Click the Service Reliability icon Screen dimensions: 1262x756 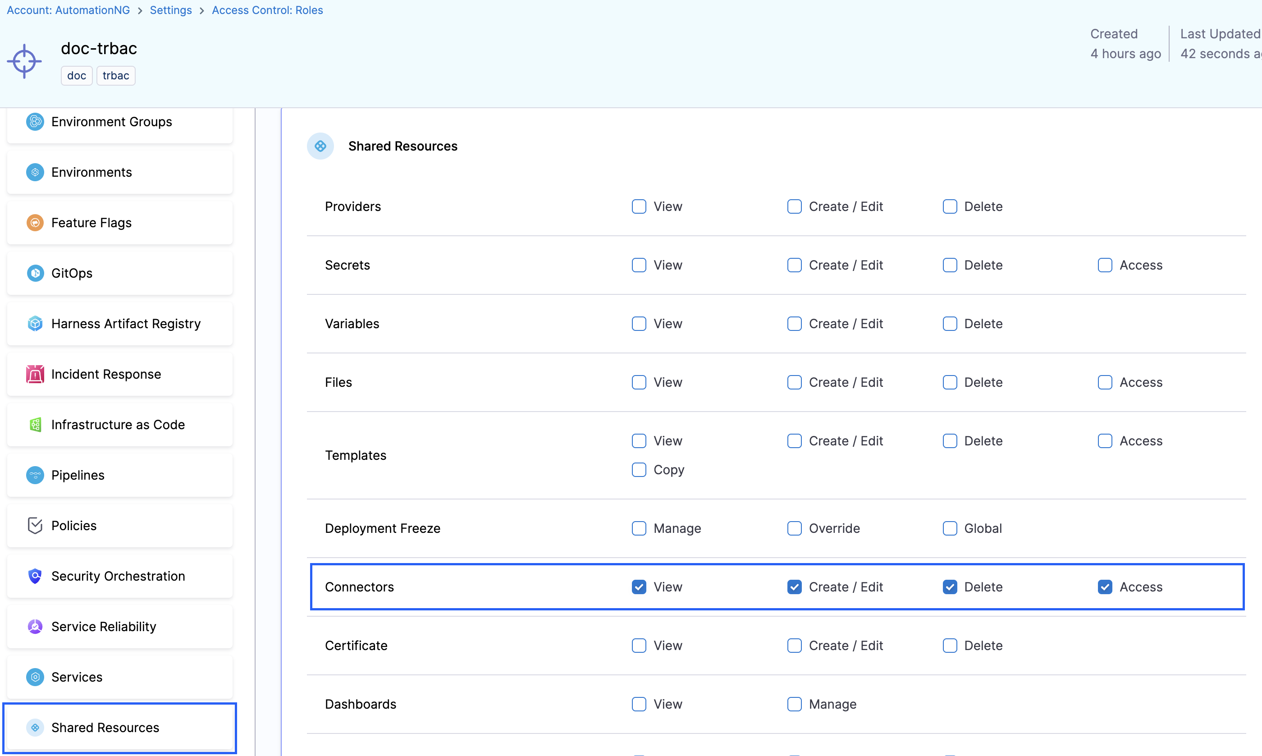(x=35, y=626)
